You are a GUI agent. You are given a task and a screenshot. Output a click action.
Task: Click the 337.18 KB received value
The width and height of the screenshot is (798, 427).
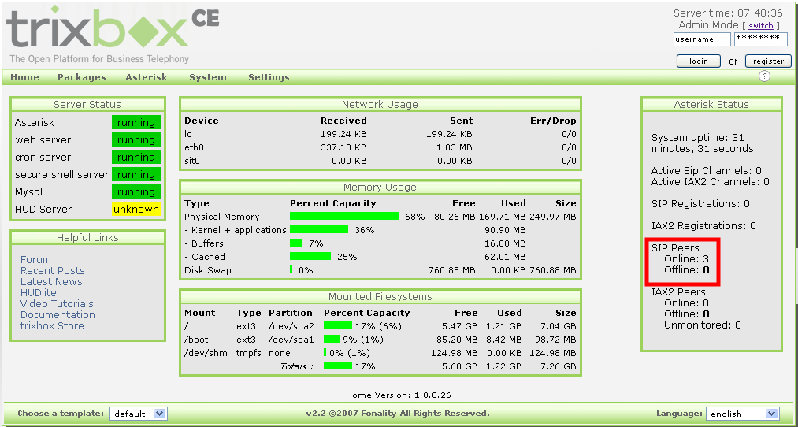(x=343, y=147)
